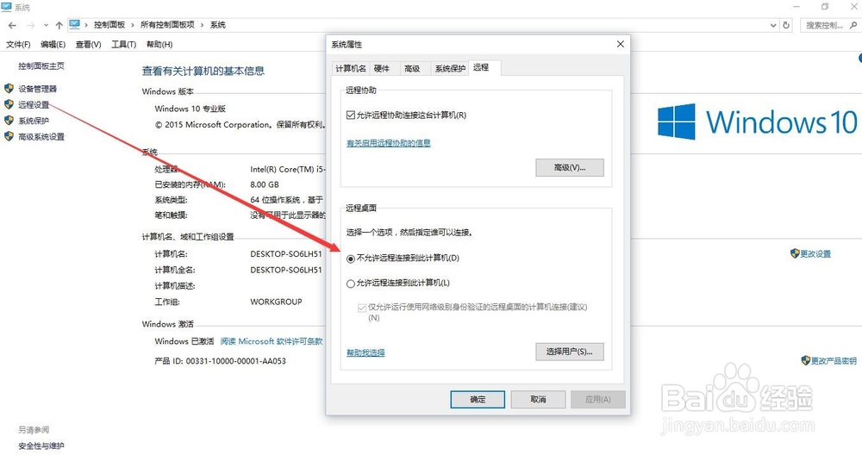Click shield icon beside 远程设置
The image size is (862, 455).
click(x=9, y=104)
